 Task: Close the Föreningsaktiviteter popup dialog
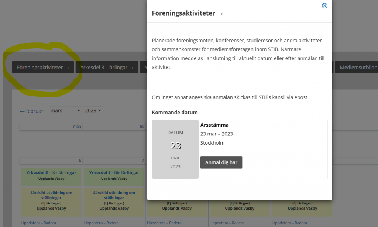[324, 6]
